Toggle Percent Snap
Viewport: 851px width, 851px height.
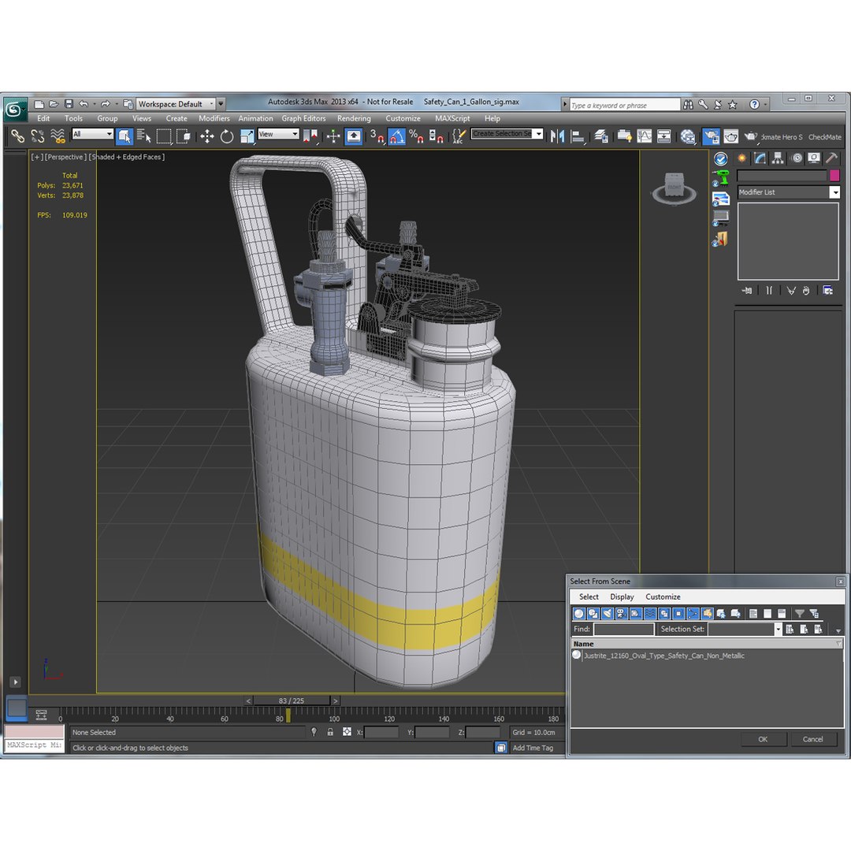(x=416, y=136)
